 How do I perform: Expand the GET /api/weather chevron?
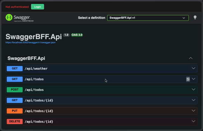193,68
